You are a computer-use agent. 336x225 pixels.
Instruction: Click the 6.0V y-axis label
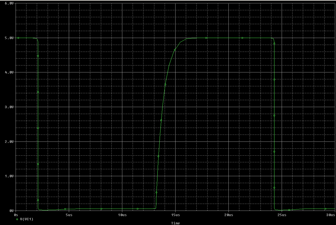(9, 3)
